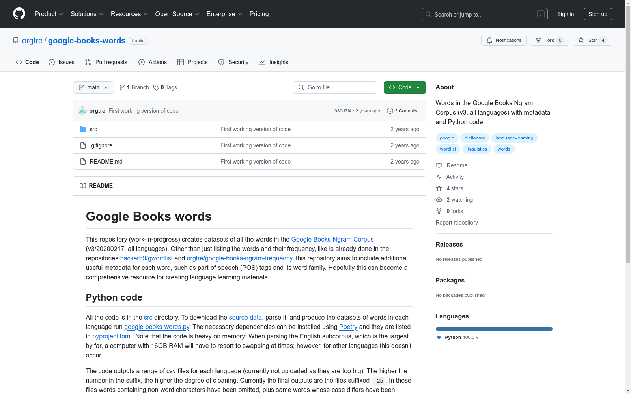
Task: Switch to the Actions tab
Action: pos(153,62)
